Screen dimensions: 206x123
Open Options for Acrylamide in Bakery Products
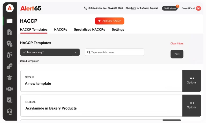click(192, 105)
